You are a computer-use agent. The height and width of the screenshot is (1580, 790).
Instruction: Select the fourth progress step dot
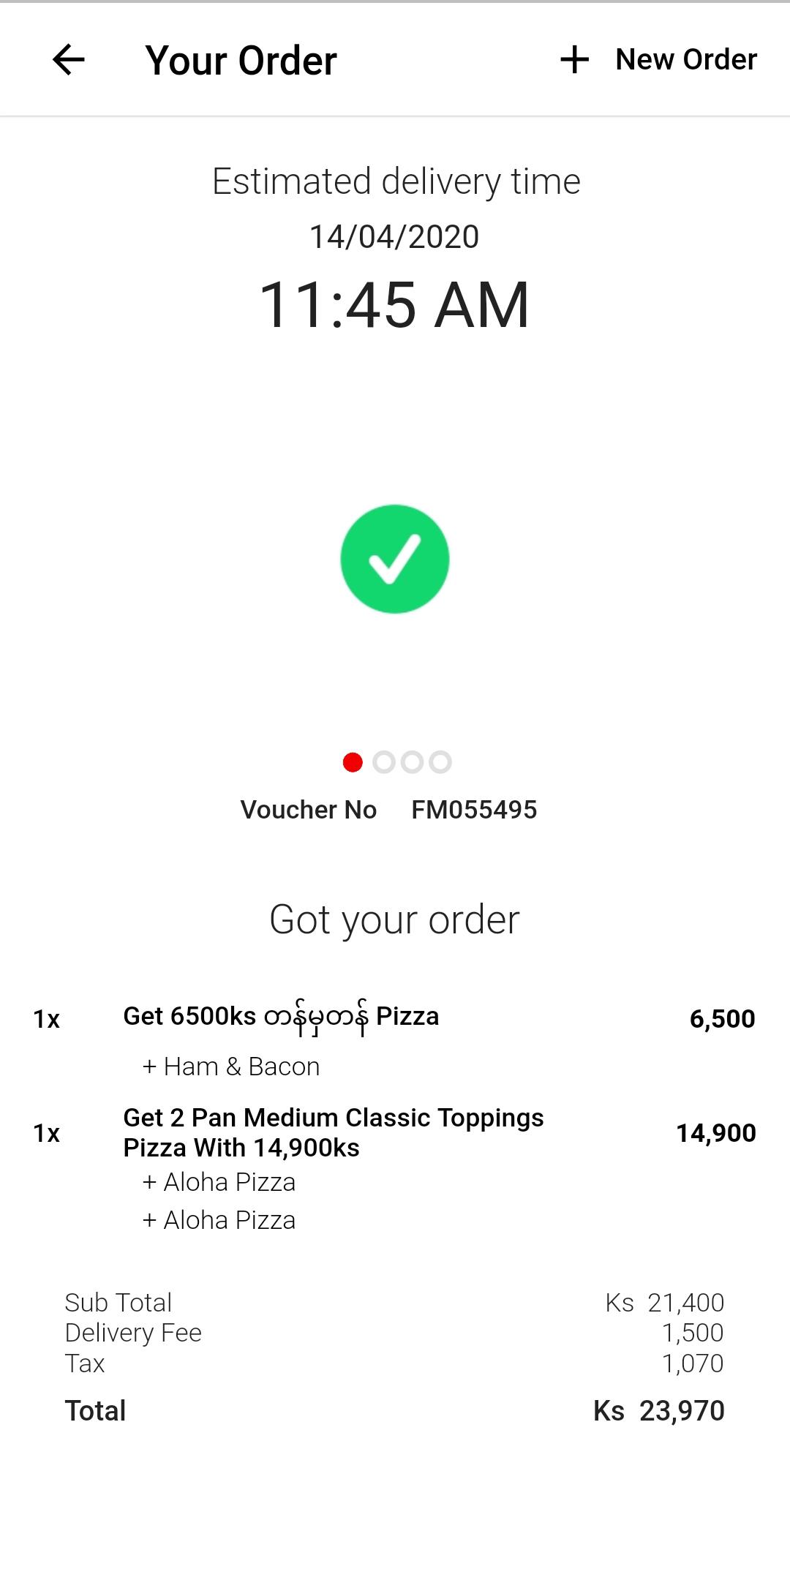440,762
